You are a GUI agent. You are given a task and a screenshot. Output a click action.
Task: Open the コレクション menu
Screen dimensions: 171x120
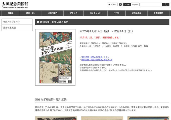click(x=95, y=13)
